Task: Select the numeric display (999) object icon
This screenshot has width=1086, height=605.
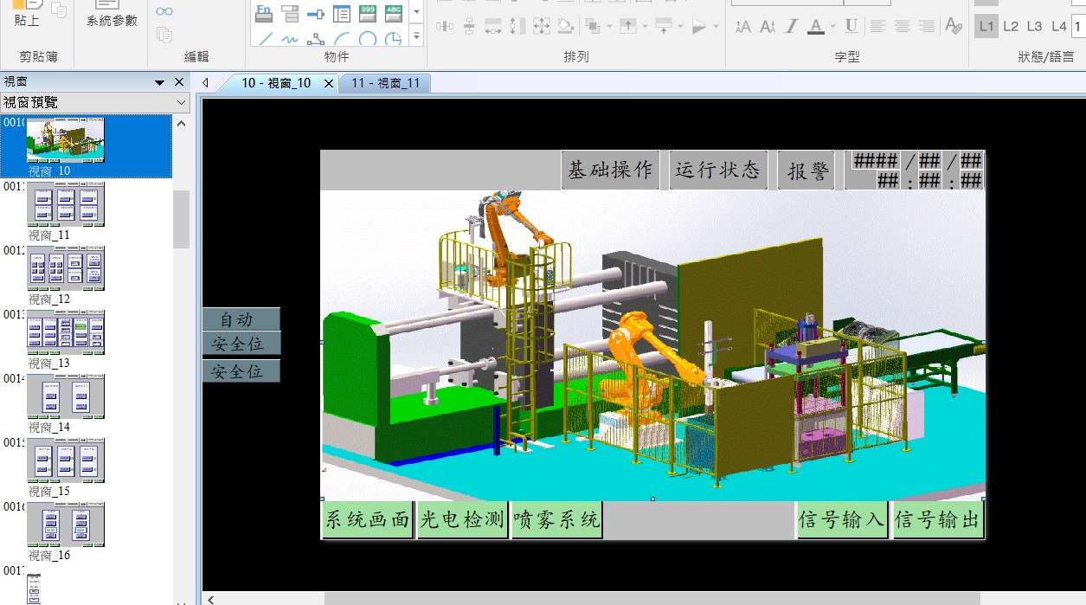Action: click(368, 12)
